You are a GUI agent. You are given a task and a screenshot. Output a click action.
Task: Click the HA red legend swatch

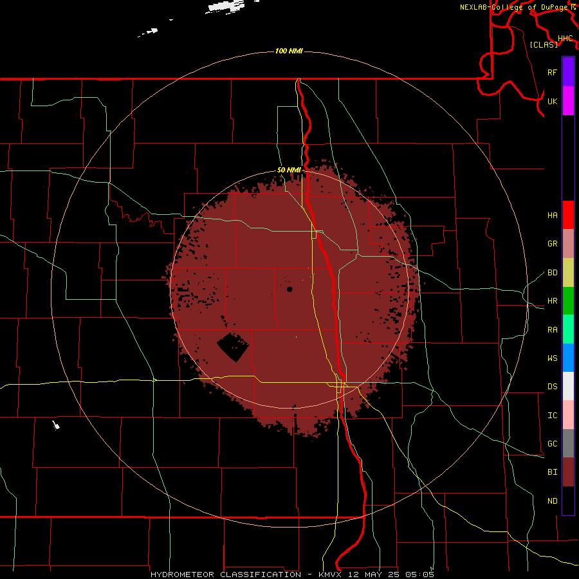[x=568, y=215]
